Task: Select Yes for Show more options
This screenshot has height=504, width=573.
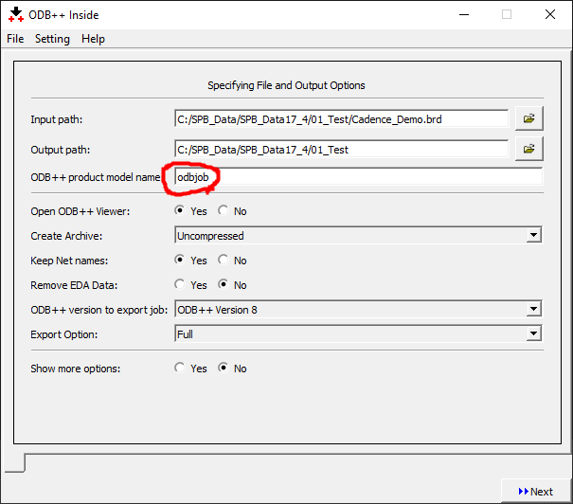Action: pos(180,368)
